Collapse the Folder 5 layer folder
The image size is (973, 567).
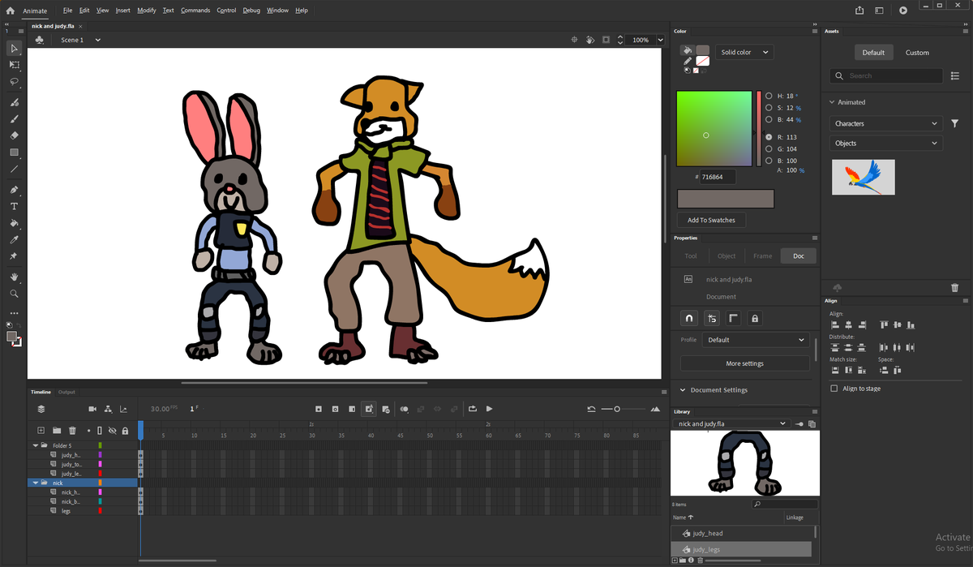click(36, 445)
